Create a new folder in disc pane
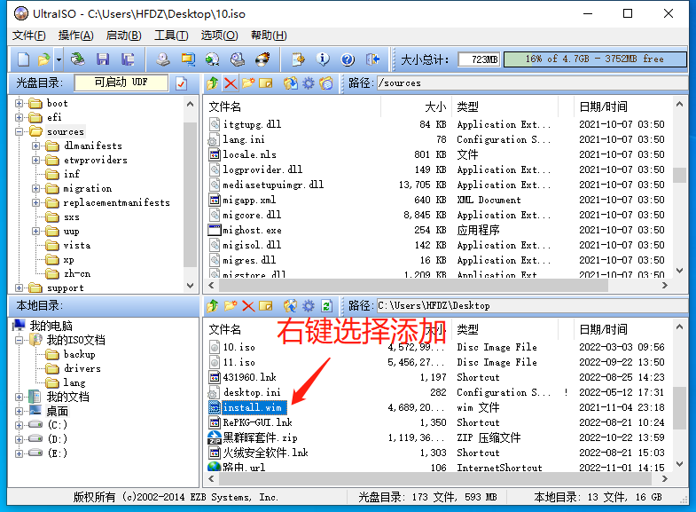 [x=248, y=83]
